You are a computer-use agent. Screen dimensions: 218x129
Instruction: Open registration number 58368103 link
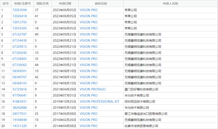point(19,83)
